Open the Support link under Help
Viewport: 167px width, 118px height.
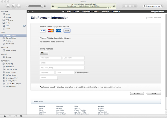point(77,108)
